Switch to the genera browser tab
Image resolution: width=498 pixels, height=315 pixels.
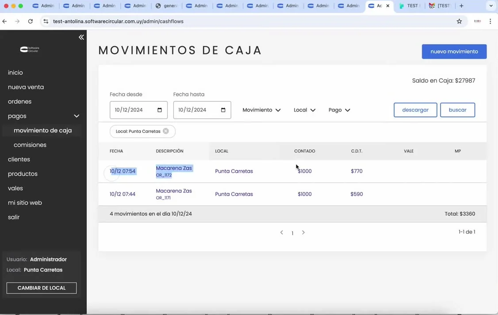pyautogui.click(x=166, y=6)
